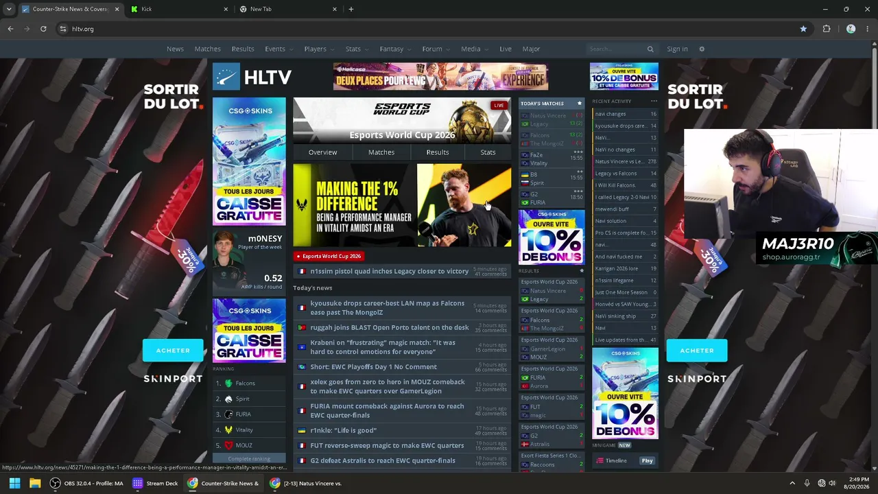This screenshot has height=494, width=878.
Task: Switch to the New Tab browser tab
Action: pos(287,9)
